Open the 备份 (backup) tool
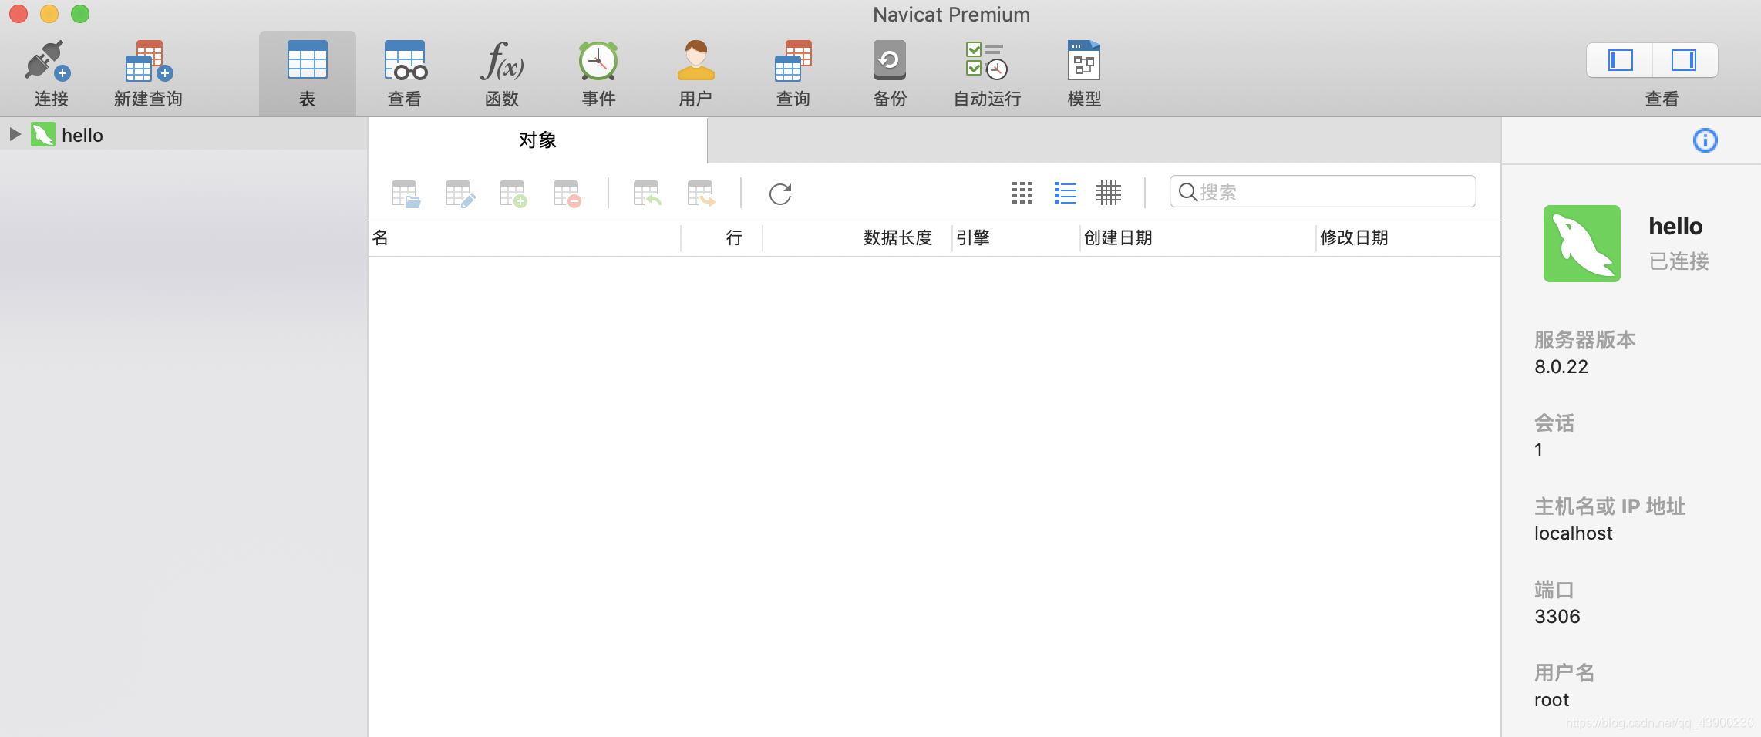1761x737 pixels. click(x=889, y=72)
